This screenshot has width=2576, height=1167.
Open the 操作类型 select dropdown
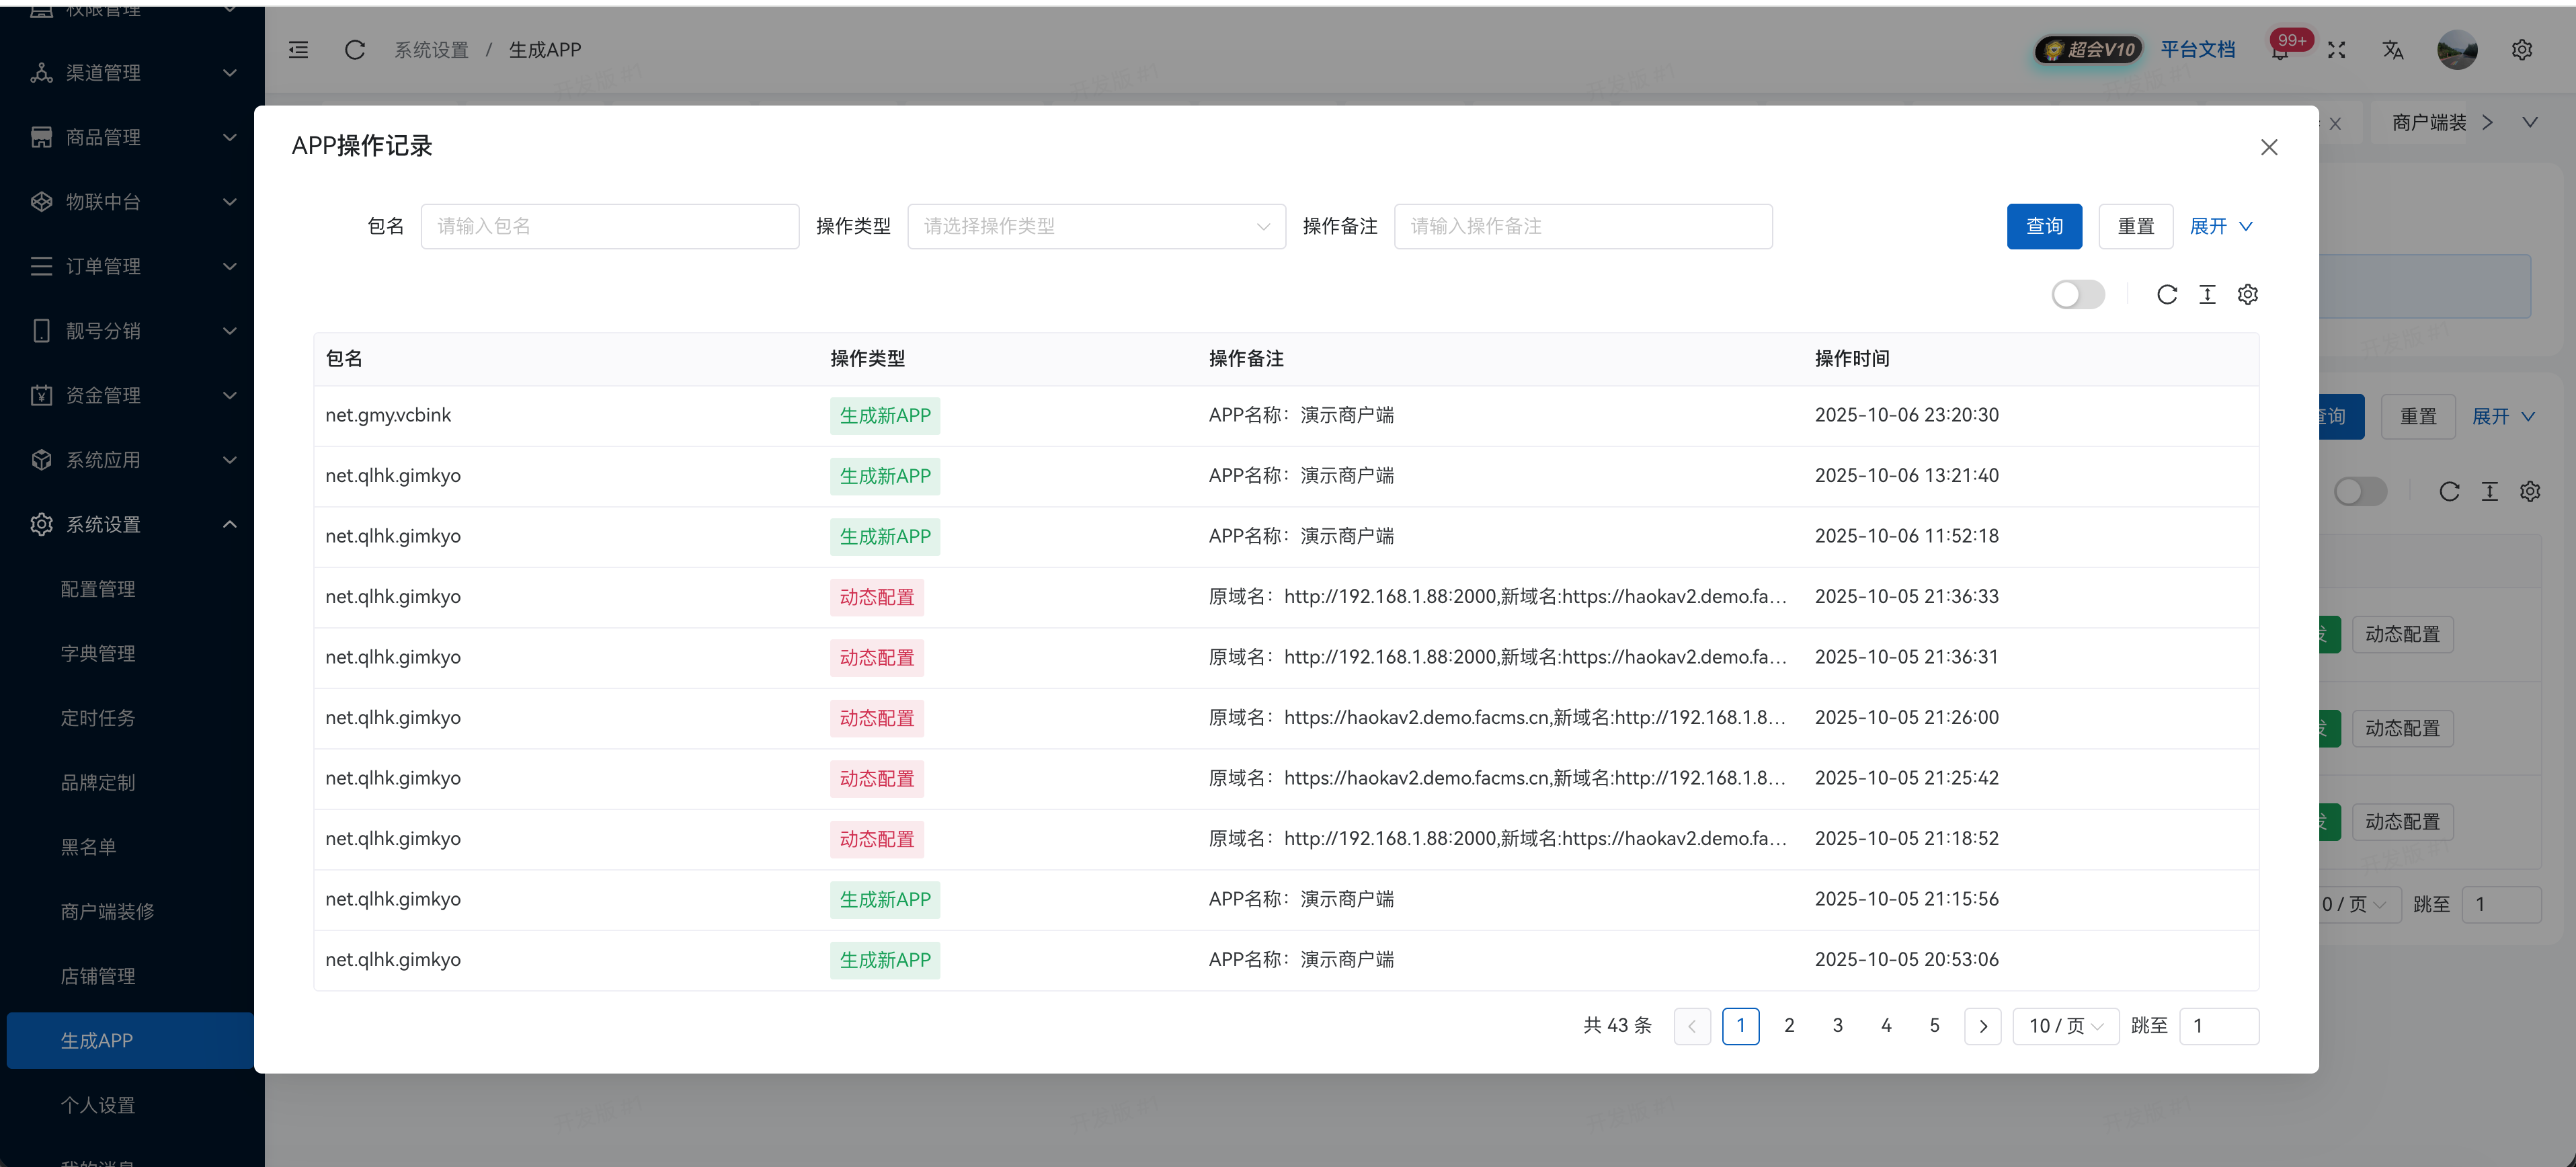point(1096,227)
